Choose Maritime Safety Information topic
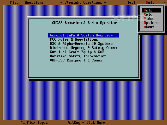167x125 pixels. pyautogui.click(x=78, y=56)
